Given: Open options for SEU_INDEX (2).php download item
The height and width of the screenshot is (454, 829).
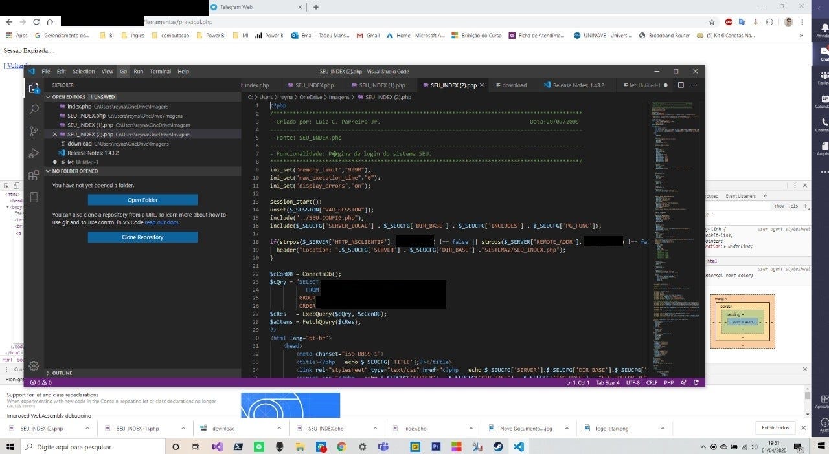Looking at the screenshot, I should [x=87, y=428].
